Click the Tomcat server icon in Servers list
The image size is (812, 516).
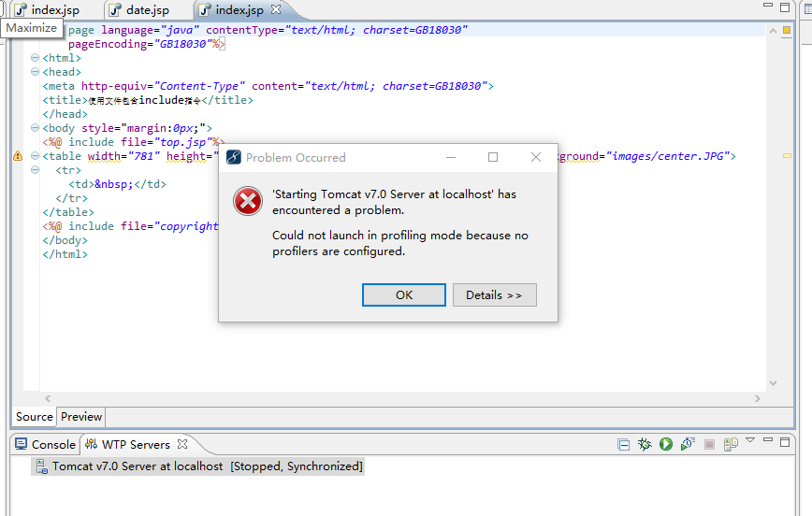[42, 466]
